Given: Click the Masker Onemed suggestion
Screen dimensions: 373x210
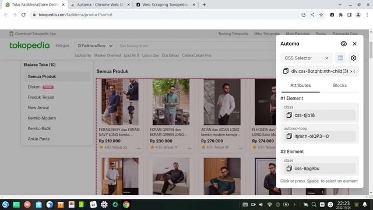Looking at the screenshot, I should point(107,55).
